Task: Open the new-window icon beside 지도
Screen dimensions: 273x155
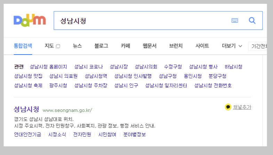Action: [x=58, y=46]
